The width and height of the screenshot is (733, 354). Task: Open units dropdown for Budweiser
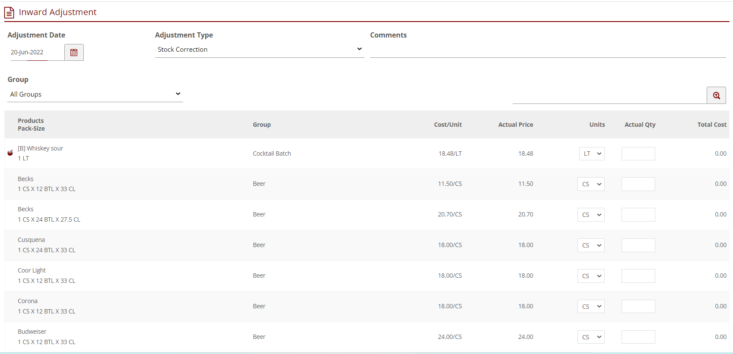[591, 337]
